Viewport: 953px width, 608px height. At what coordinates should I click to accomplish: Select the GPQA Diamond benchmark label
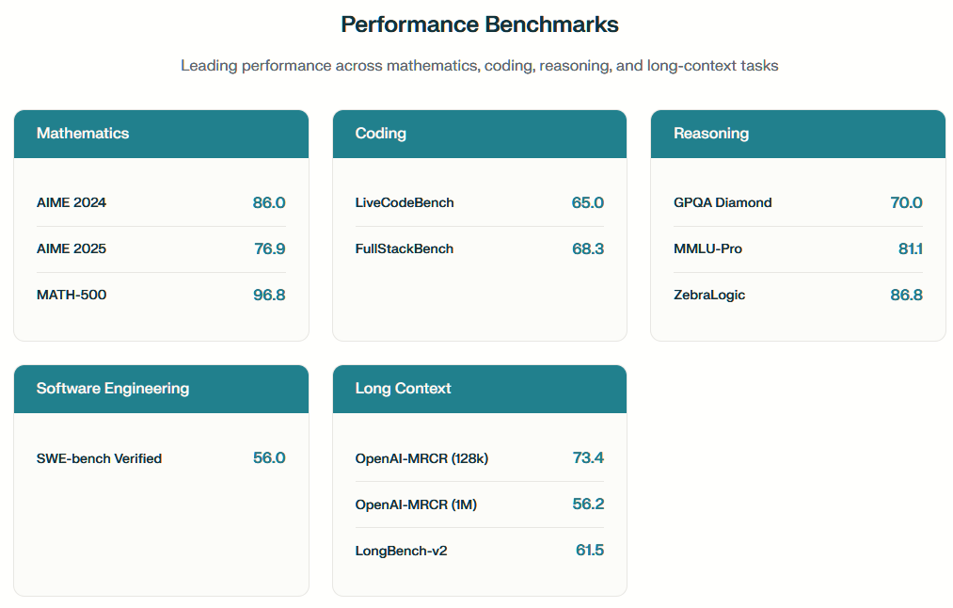723,203
